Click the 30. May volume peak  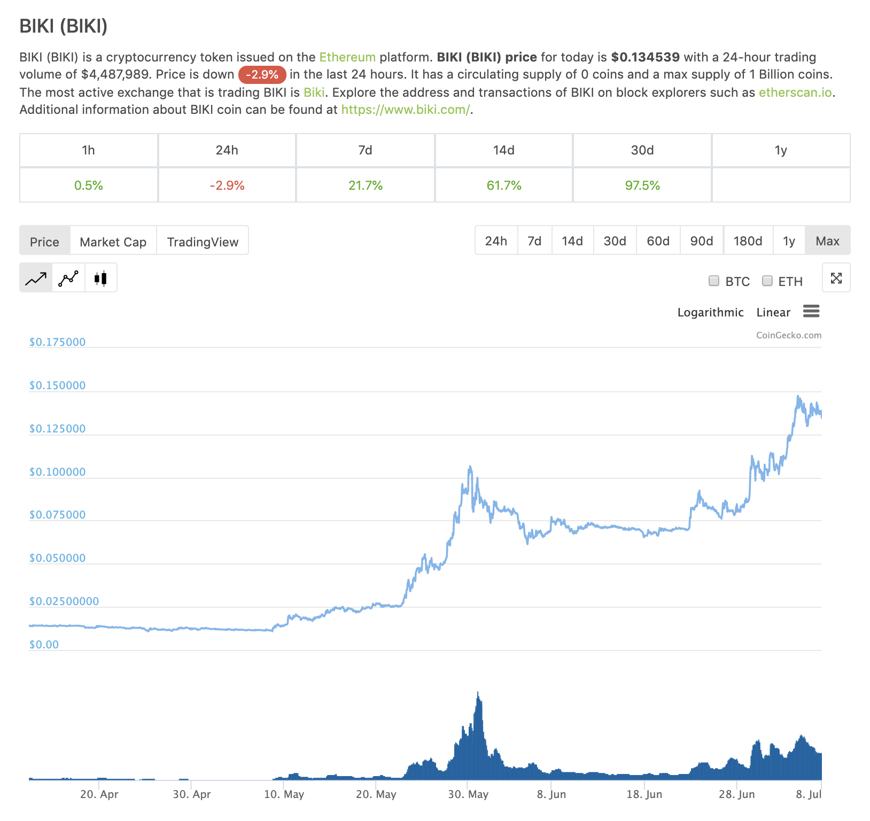click(478, 696)
